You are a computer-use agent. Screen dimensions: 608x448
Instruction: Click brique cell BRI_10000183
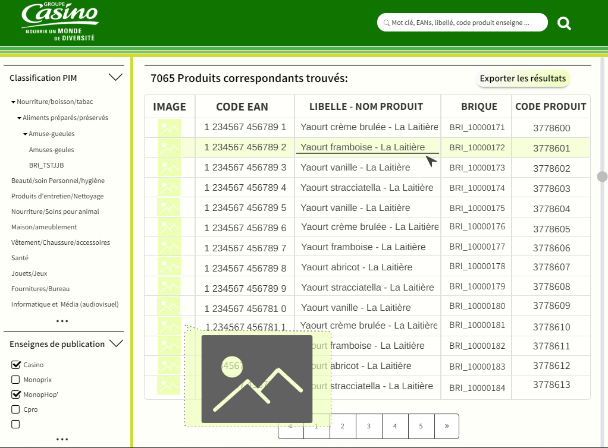477,366
